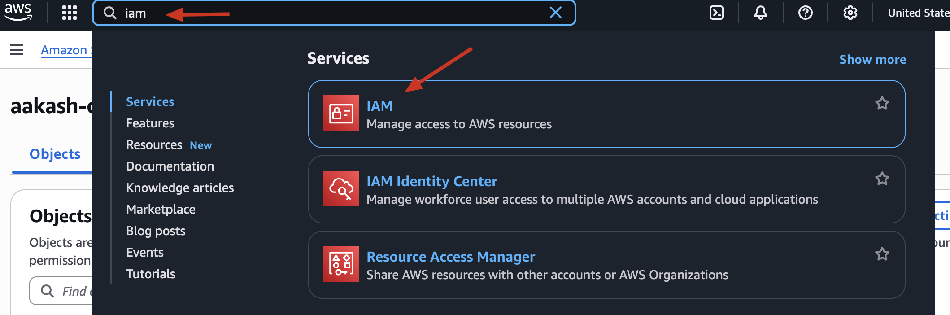Image resolution: width=950 pixels, height=315 pixels.
Task: Click 'Share AWS resources with other accounts' text
Action: (x=547, y=275)
